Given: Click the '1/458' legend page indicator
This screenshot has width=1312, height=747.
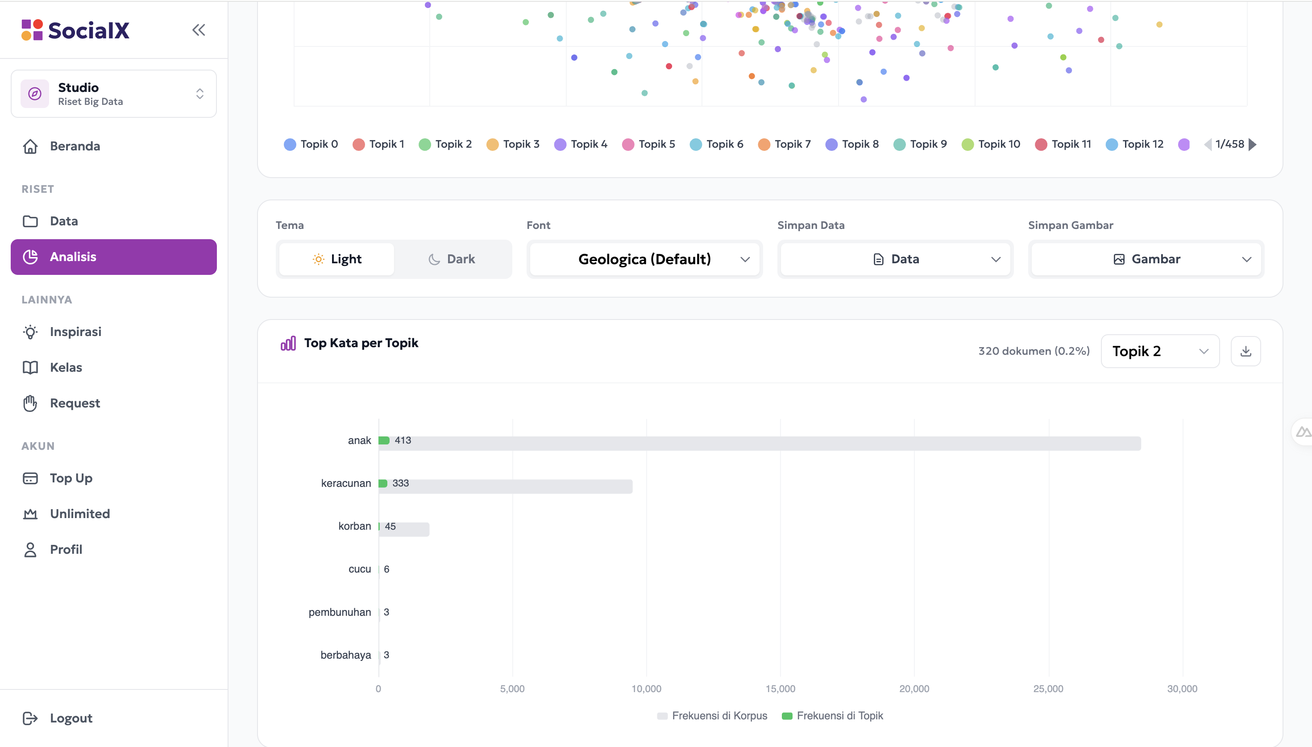Looking at the screenshot, I should (1229, 144).
